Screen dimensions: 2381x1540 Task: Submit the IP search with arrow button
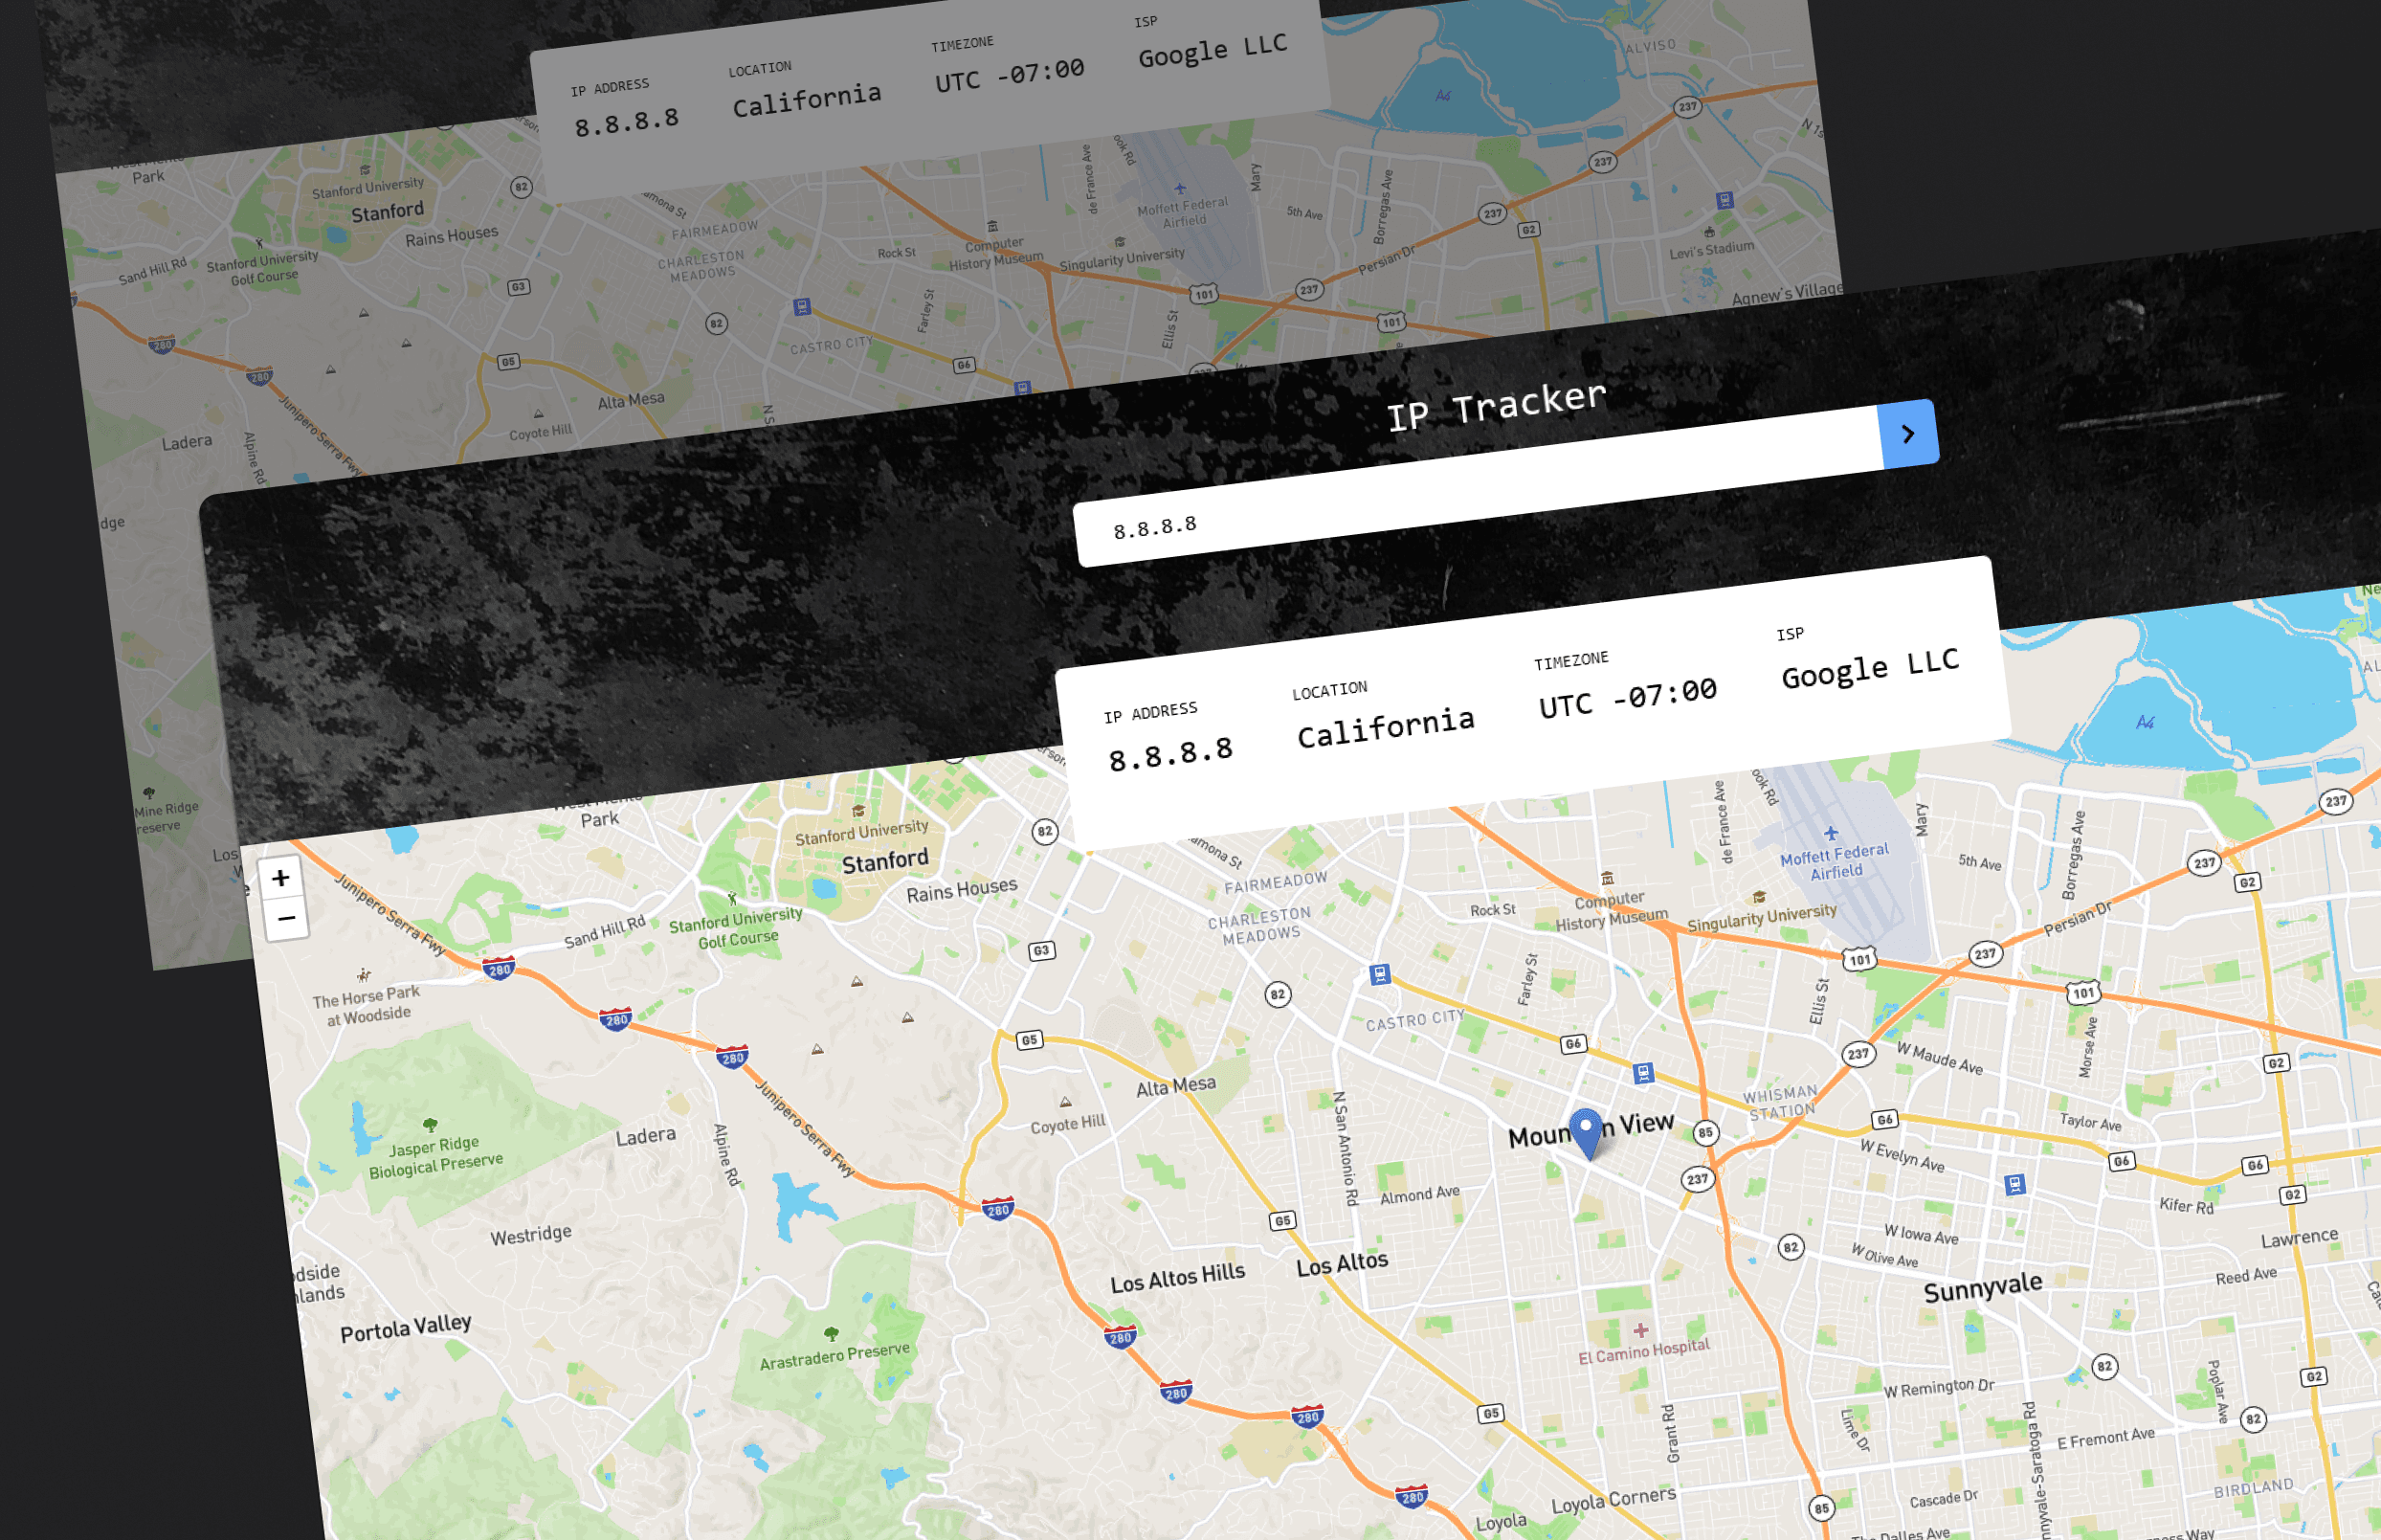[x=1908, y=434]
